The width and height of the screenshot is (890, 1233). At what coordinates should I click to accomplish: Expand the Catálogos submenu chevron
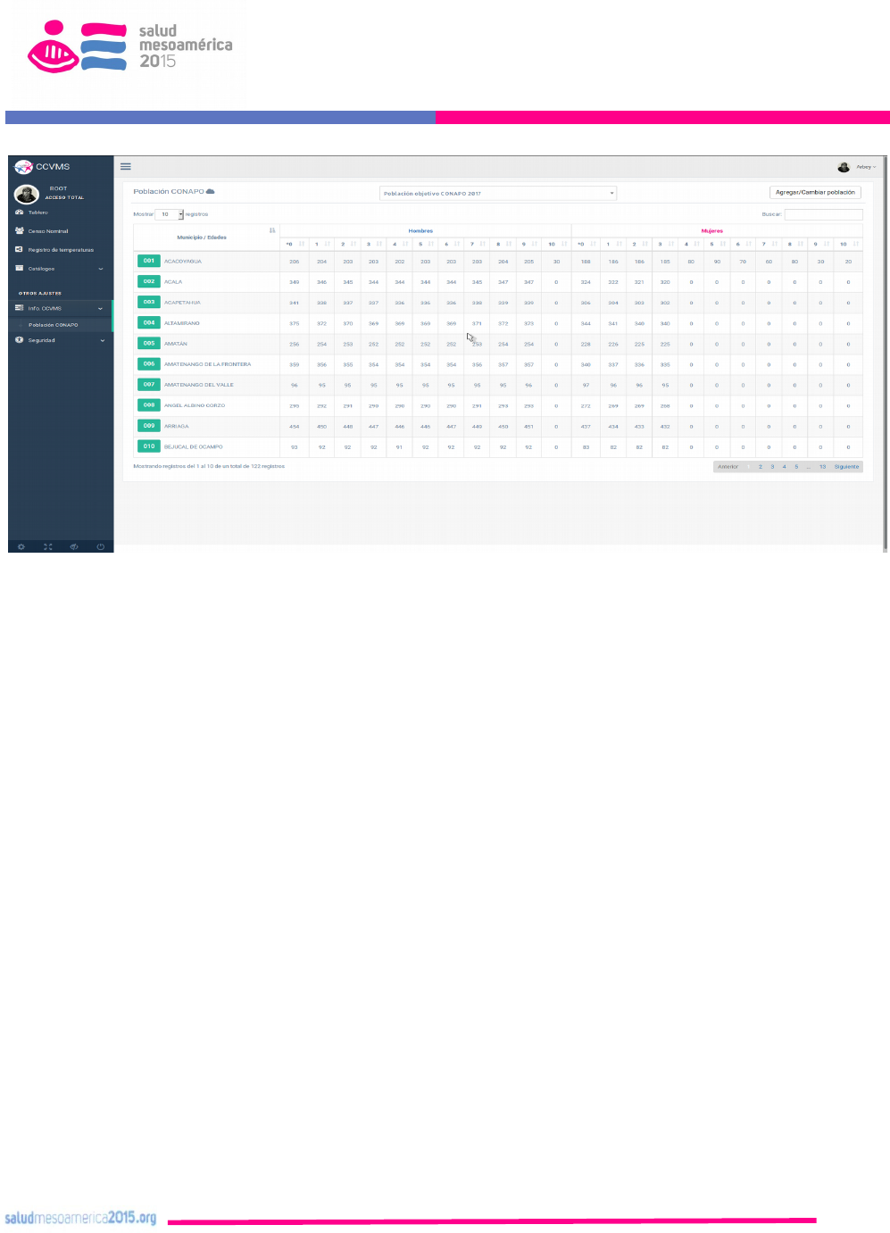(x=101, y=269)
